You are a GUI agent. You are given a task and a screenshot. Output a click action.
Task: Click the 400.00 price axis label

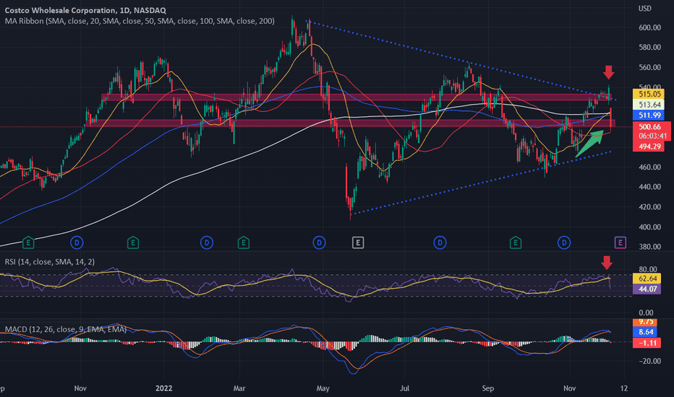649,227
